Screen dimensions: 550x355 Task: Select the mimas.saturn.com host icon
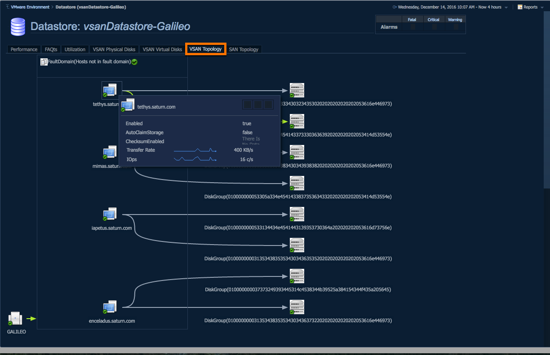tap(109, 153)
